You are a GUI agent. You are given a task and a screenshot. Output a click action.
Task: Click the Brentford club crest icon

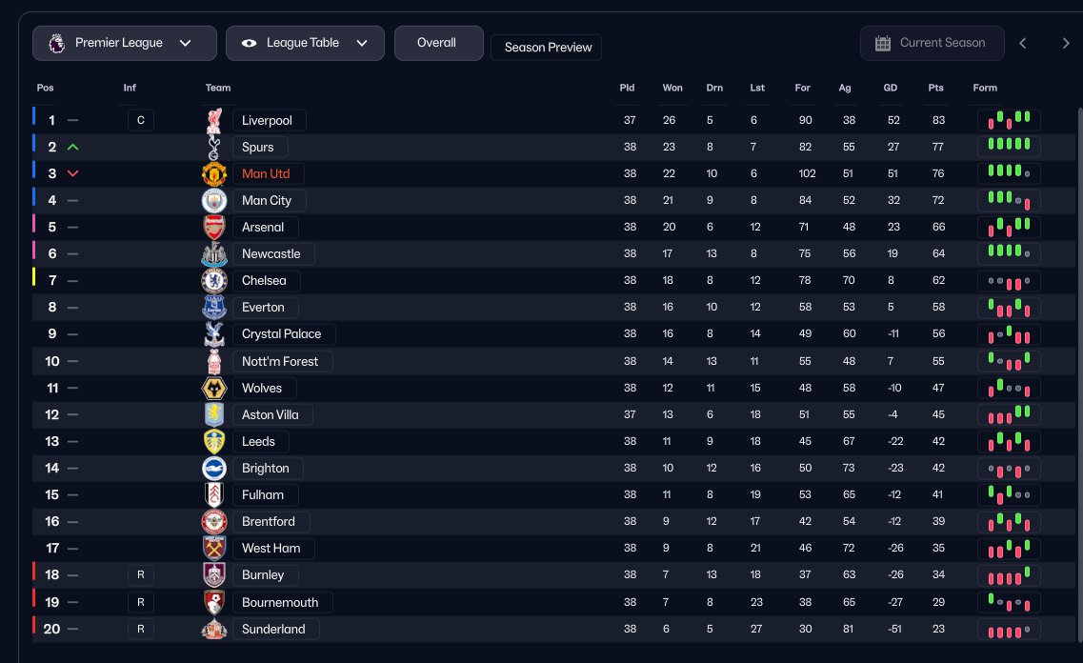pyautogui.click(x=214, y=521)
